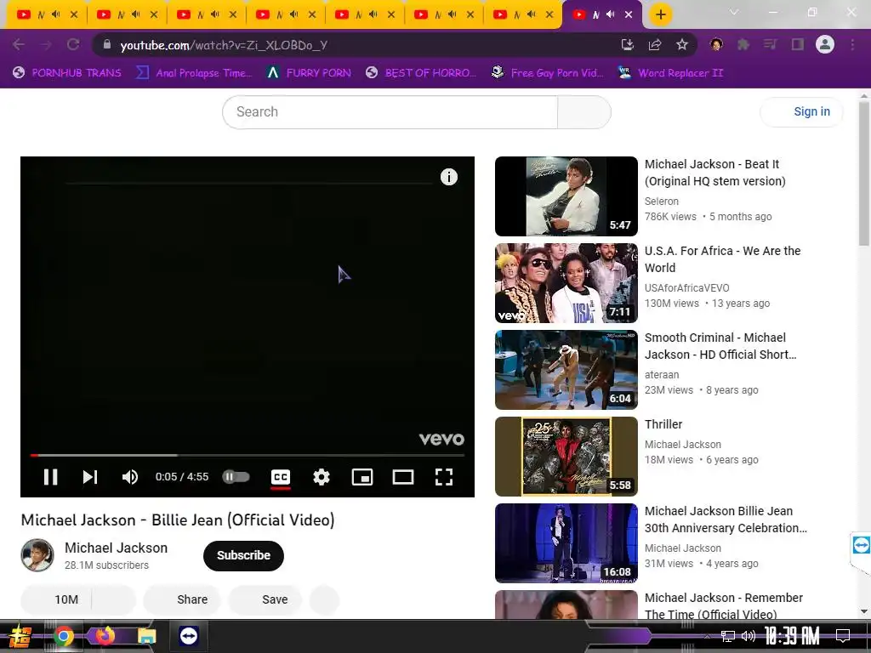This screenshot has height=653, width=871.
Task: Open We Are the World thumbnail
Action: pos(566,283)
